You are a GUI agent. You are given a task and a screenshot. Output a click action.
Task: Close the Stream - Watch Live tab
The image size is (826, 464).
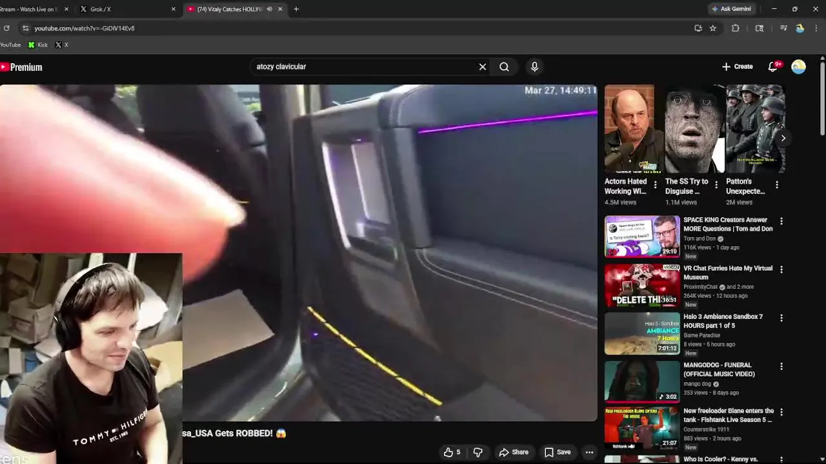point(66,9)
